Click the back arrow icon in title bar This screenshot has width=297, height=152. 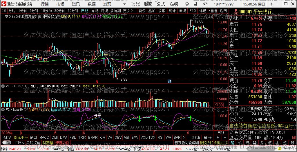click(271, 4)
